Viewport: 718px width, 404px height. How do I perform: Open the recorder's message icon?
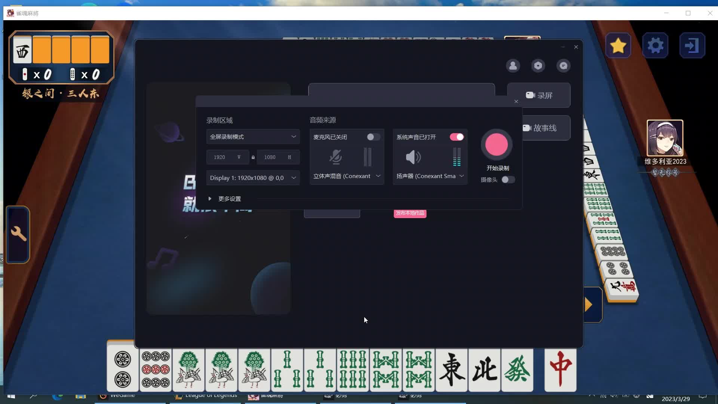564,66
